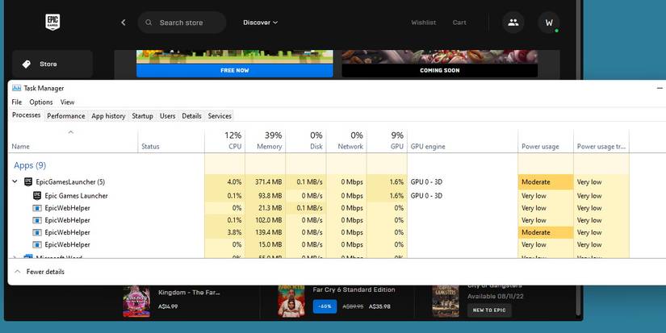
Task: Switch to the Startup tab
Action: 142,116
